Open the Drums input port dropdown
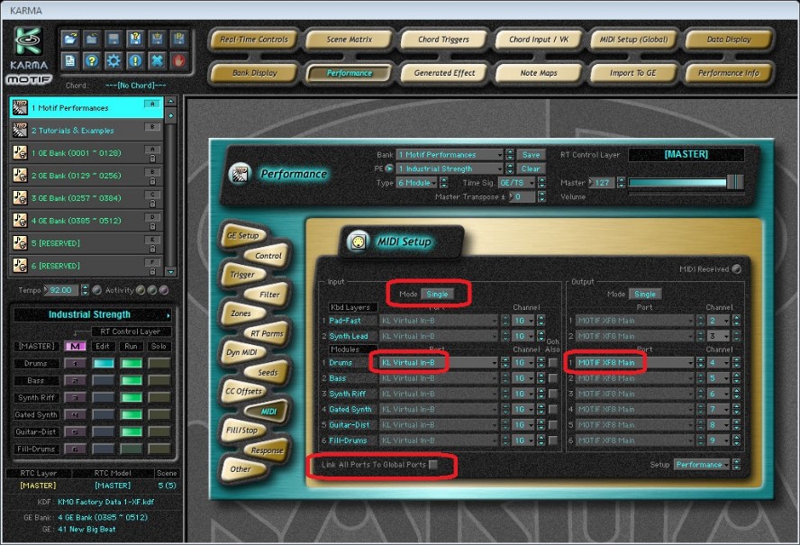Screen dimensions: 800x545 (x=438, y=363)
